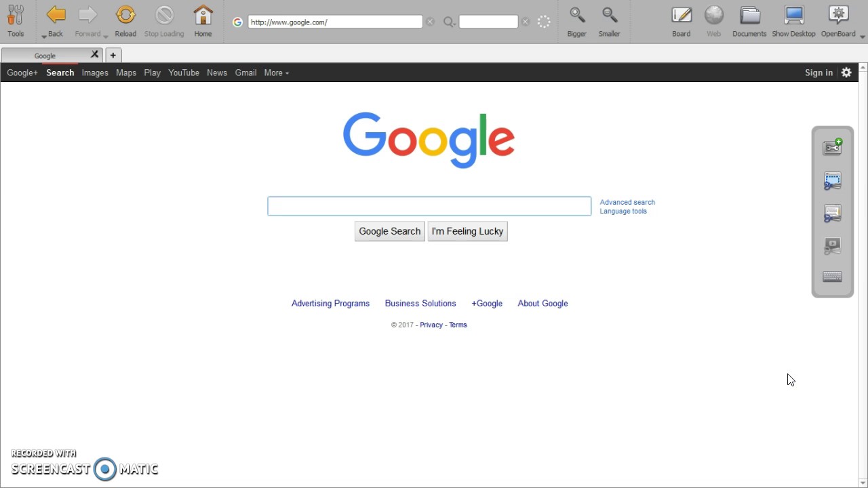
Task: Open the About Google link
Action: (x=542, y=304)
